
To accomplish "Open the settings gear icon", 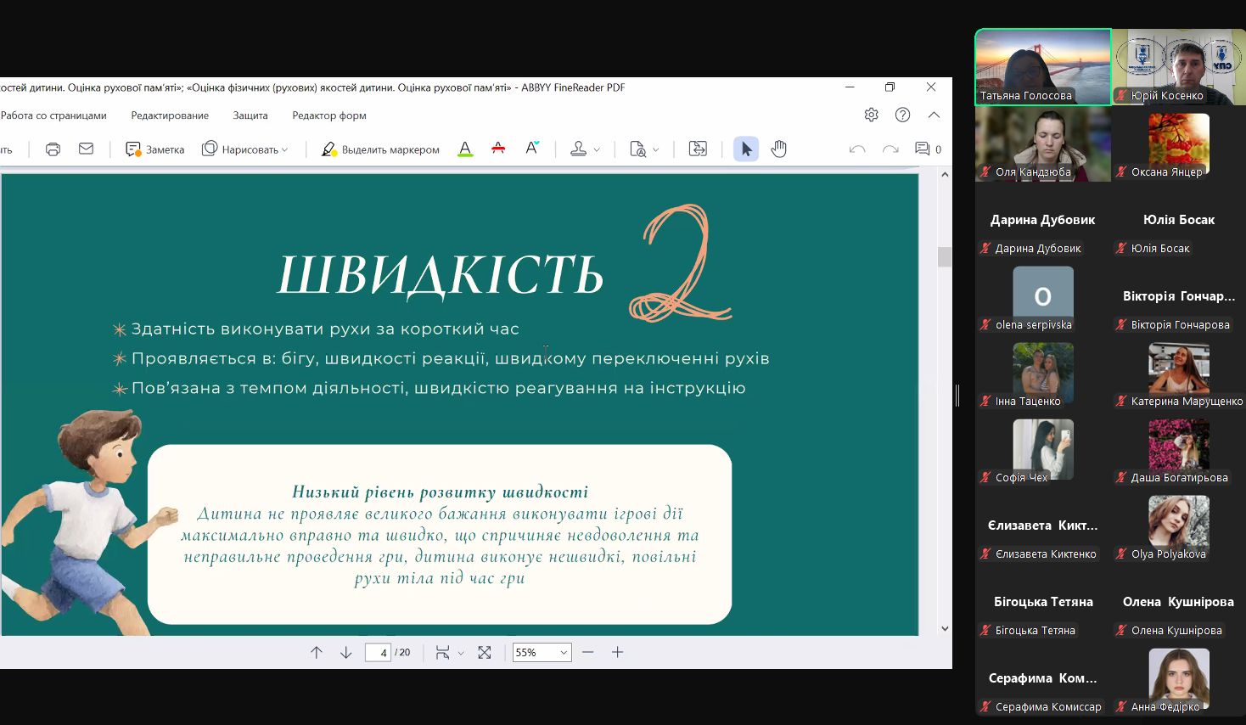I will tap(871, 115).
